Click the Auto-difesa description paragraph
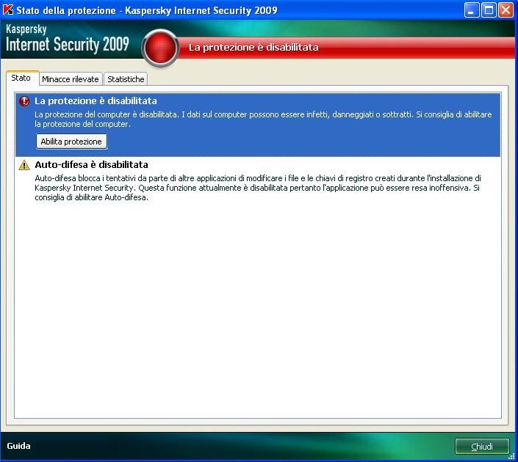The image size is (518, 462). pyautogui.click(x=258, y=188)
